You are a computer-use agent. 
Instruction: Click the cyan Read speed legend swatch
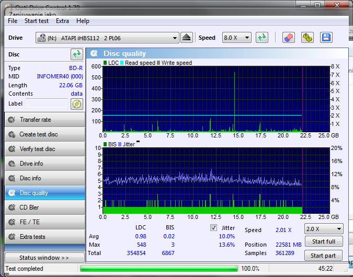pyautogui.click(x=122, y=63)
